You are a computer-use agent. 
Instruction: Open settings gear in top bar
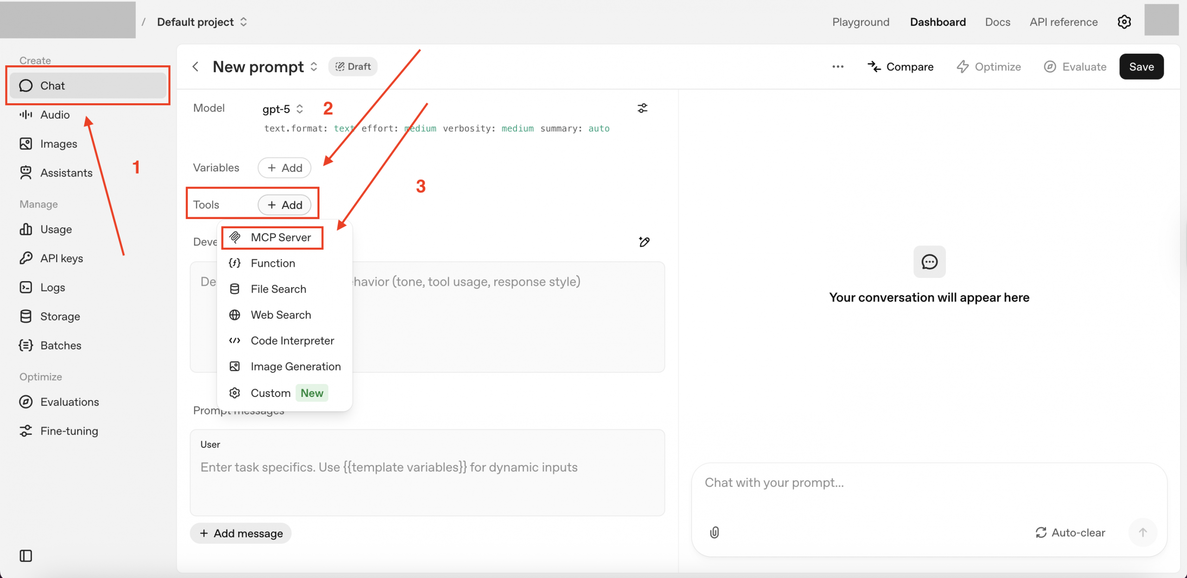pyautogui.click(x=1124, y=22)
